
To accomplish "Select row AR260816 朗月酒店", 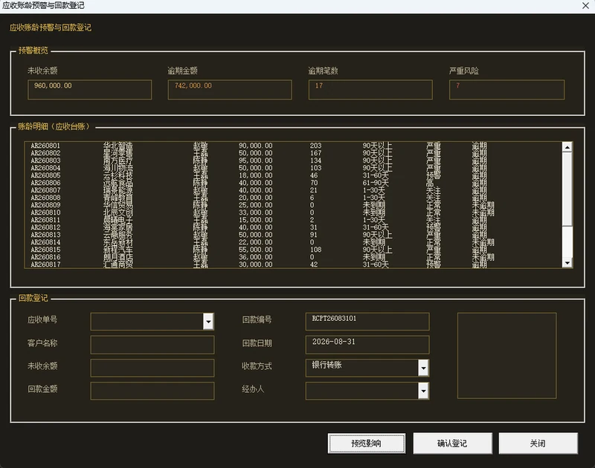I will pyautogui.click(x=293, y=257).
